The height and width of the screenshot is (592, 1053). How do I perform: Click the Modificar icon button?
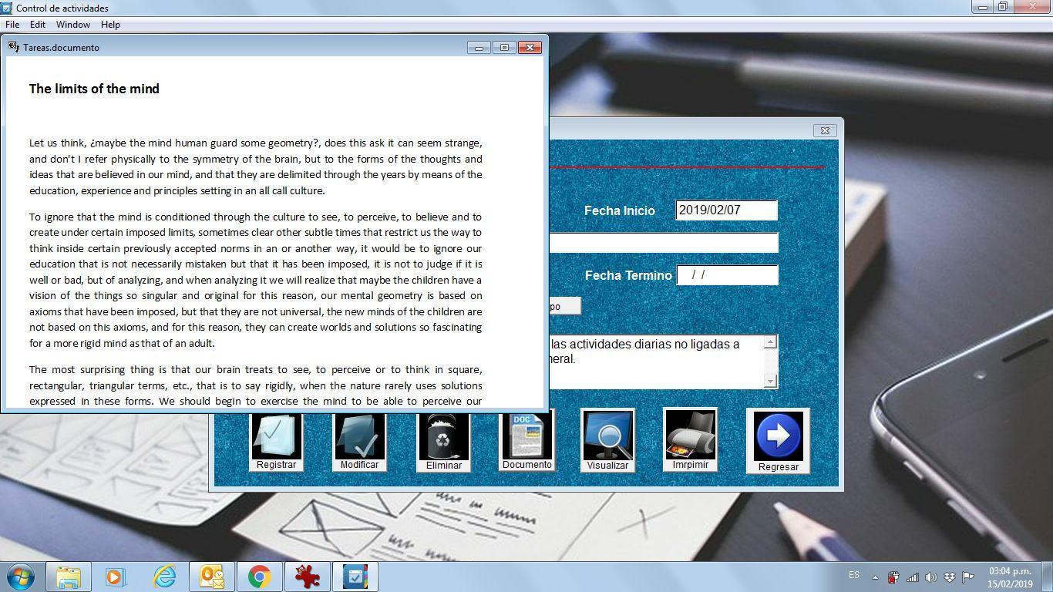(x=359, y=440)
